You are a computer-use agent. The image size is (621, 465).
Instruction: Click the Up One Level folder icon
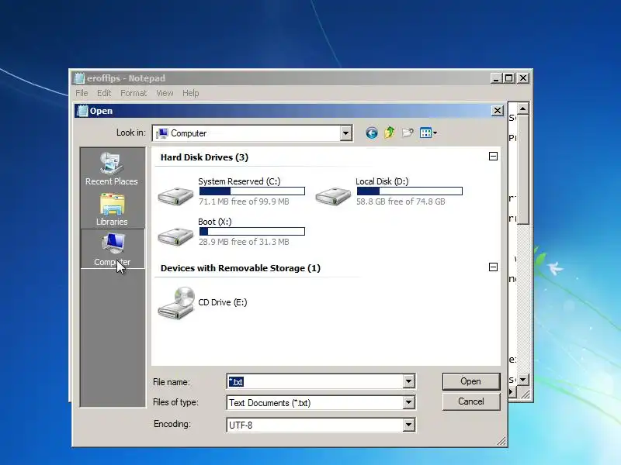pos(390,133)
